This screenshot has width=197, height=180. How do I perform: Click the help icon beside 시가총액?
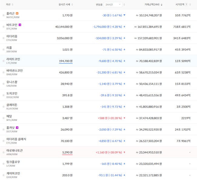[x=186, y=5]
